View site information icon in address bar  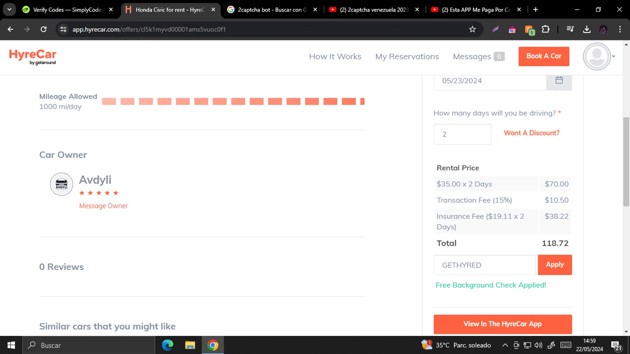(63, 29)
